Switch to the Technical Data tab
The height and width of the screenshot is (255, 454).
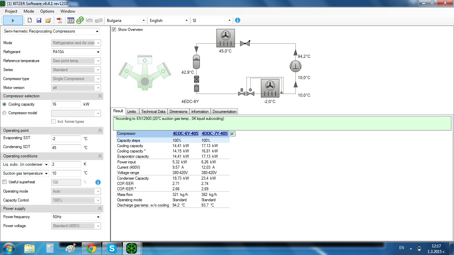[x=153, y=112]
